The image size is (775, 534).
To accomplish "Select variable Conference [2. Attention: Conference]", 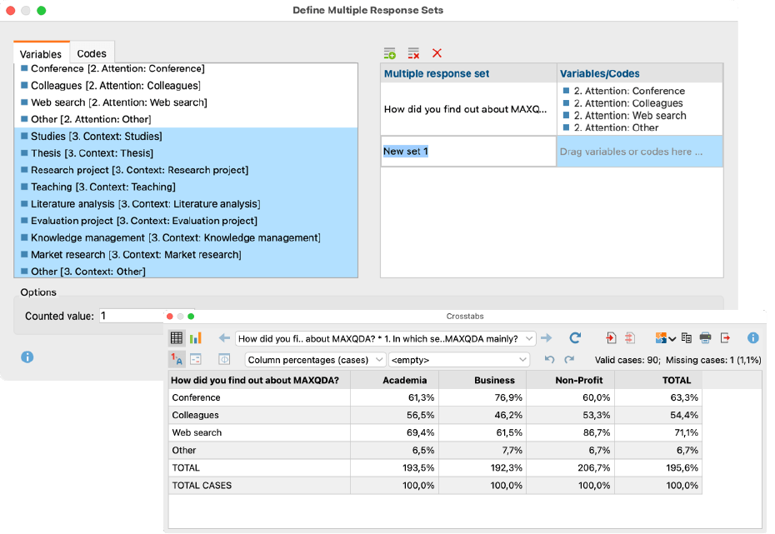I will (x=186, y=68).
